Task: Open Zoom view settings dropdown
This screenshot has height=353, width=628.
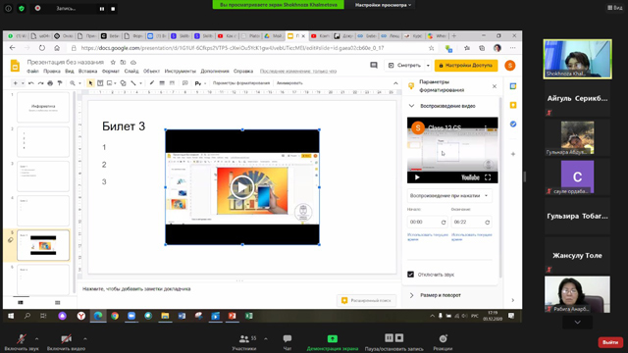Action: (x=384, y=5)
